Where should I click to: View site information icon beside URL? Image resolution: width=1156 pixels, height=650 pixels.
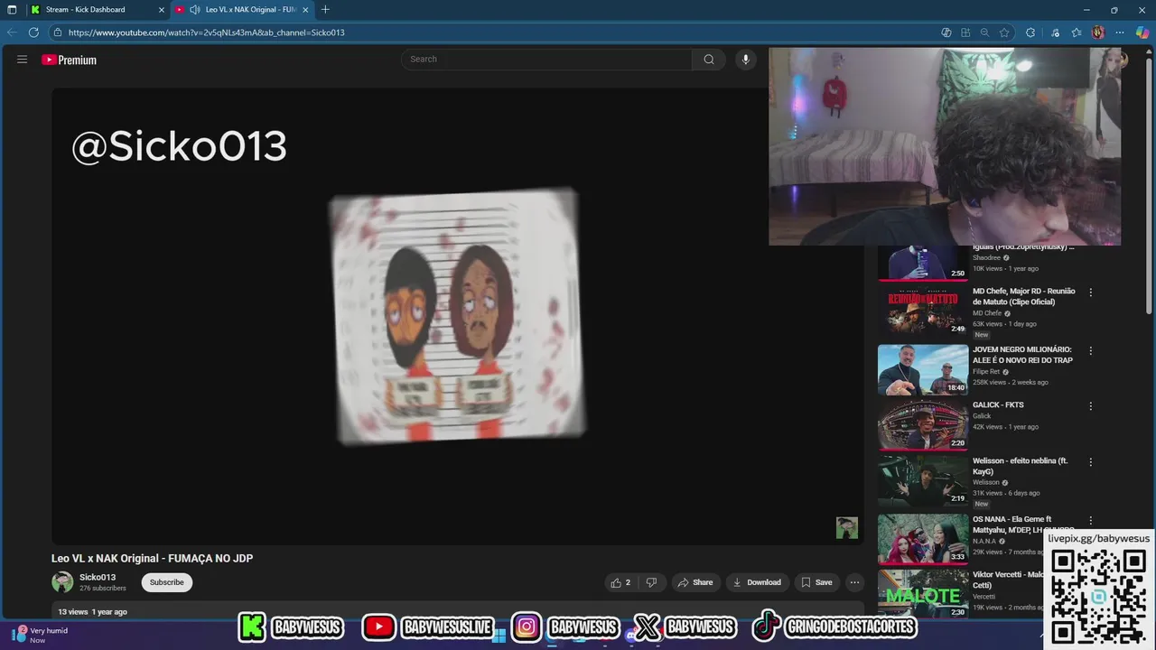tap(57, 32)
